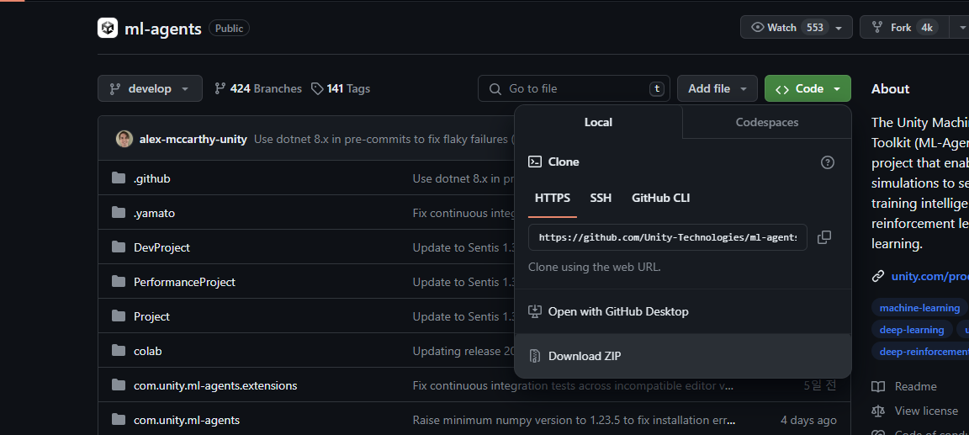
Task: Open the Readme link
Action: [915, 386]
